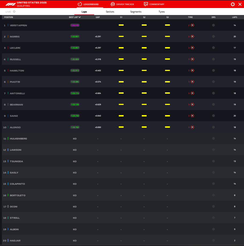Click Russell's soft tyre icon
This screenshot has height=246, width=244.
192,59
